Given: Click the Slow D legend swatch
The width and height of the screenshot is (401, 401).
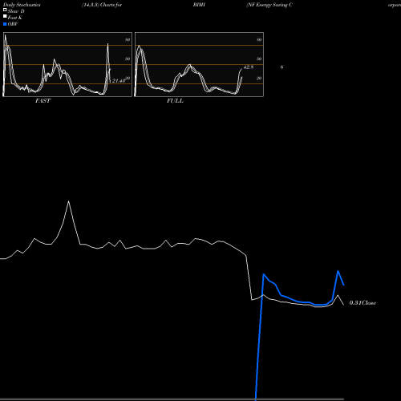Looking at the screenshot, I should coord(5,10).
